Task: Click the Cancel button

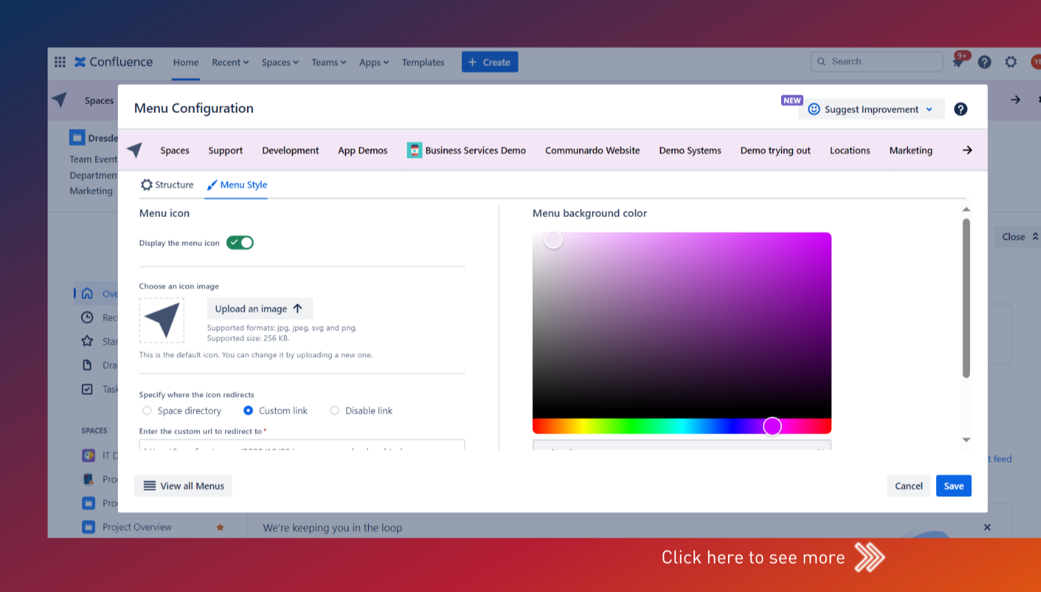Action: tap(909, 486)
